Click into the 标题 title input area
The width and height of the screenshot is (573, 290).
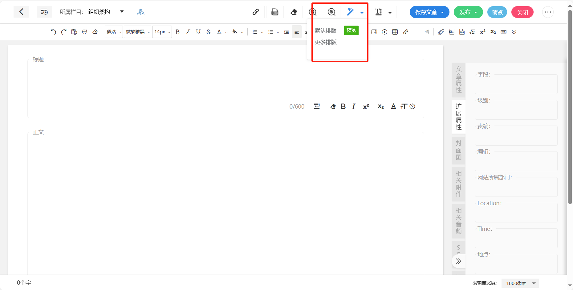pos(185,80)
